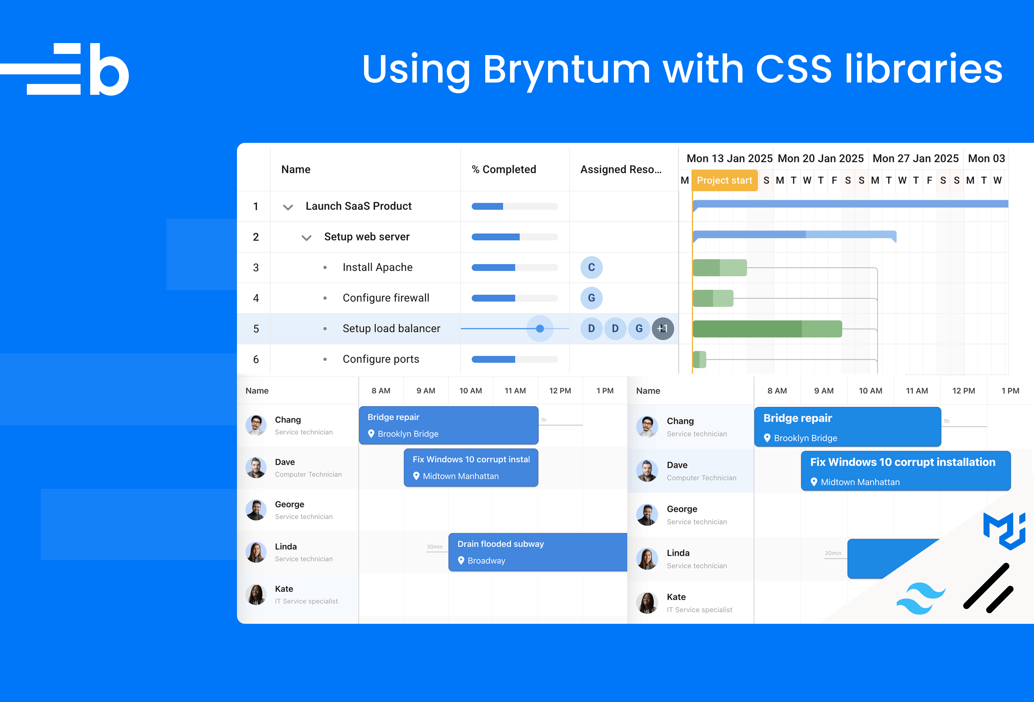Click the Bryntum logo

pos(65,70)
